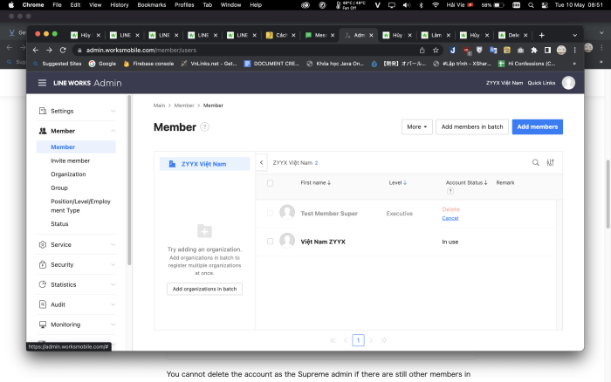Screen dimensions: 611x382
Task: Go back in Chrome browser
Action: pyautogui.click(x=36, y=51)
